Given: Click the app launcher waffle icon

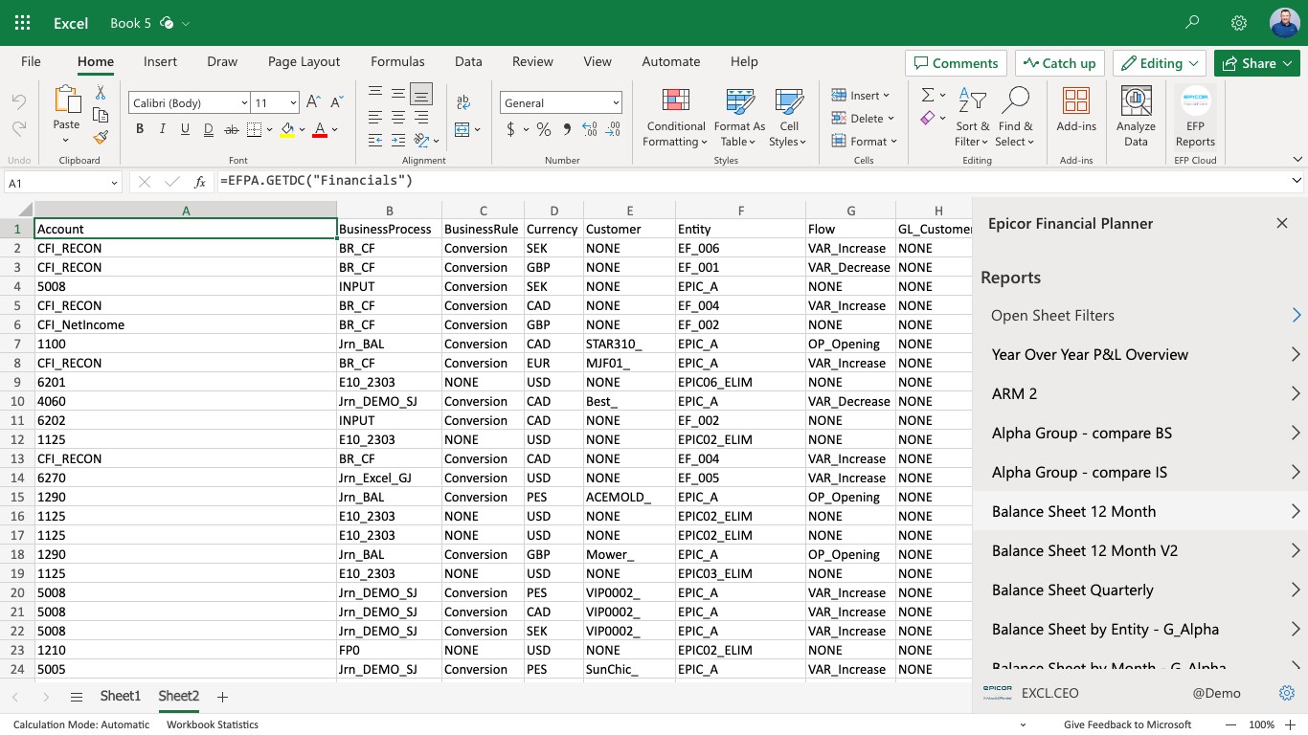Looking at the screenshot, I should point(23,23).
